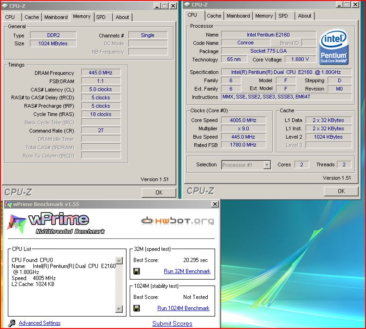Click the CAS# Latency 5.0 clocks value
This screenshot has width=366, height=329.
click(101, 89)
